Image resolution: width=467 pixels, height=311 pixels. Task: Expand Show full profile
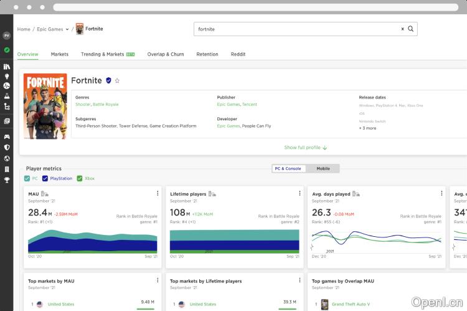(x=305, y=148)
